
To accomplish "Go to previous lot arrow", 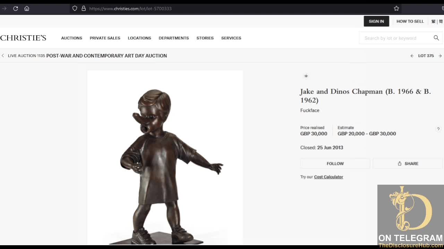I will (x=412, y=56).
